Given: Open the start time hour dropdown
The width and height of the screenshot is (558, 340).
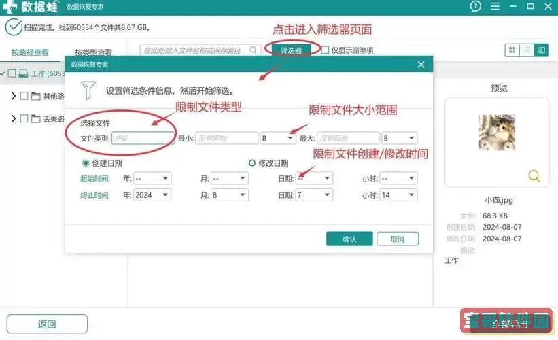Looking at the screenshot, I should coord(398,178).
